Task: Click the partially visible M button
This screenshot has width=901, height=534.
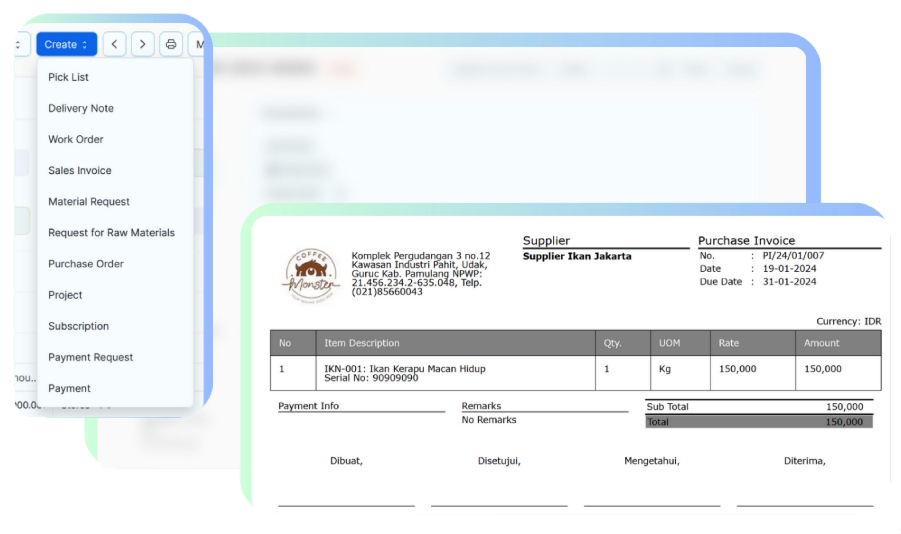Action: 198,44
